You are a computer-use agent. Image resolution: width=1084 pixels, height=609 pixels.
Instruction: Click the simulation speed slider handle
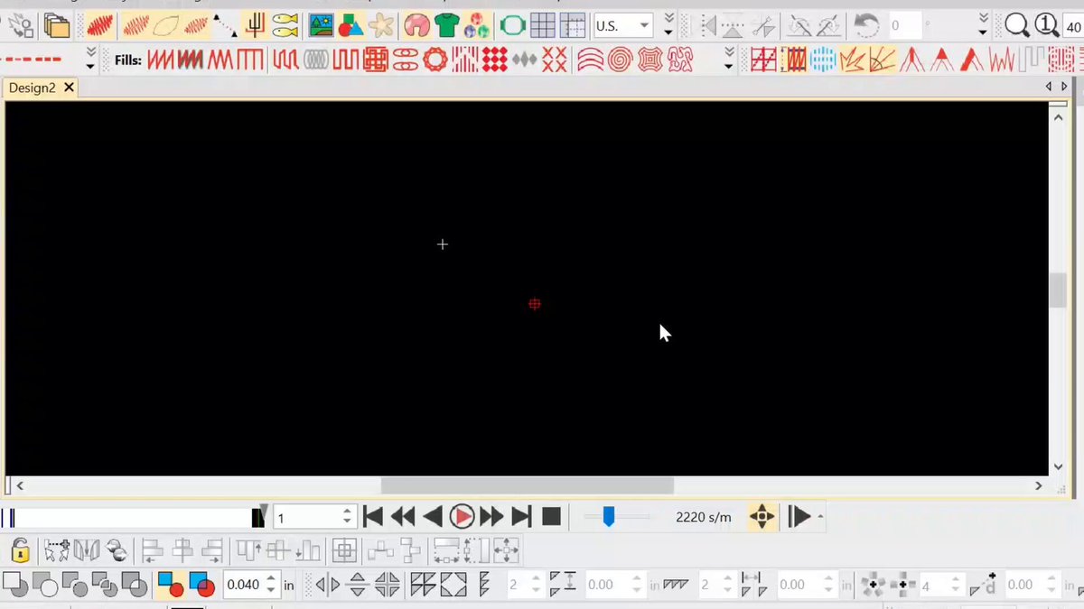pyautogui.click(x=609, y=516)
